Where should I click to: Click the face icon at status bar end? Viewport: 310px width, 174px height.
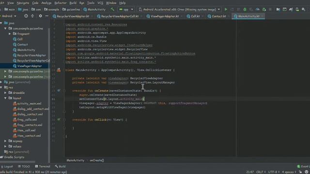pos(307,172)
